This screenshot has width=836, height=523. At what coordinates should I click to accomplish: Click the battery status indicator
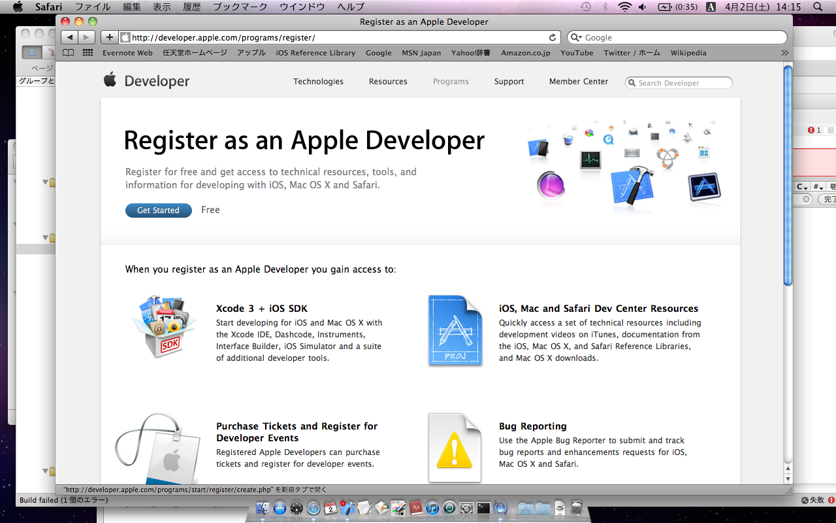click(677, 7)
